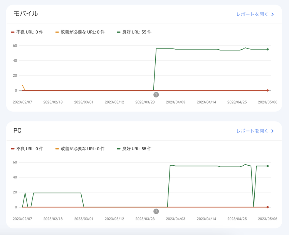Screen dimensions: 289x235
Task: Click green endpoint dot on モバイル chart
Action: [268, 49]
